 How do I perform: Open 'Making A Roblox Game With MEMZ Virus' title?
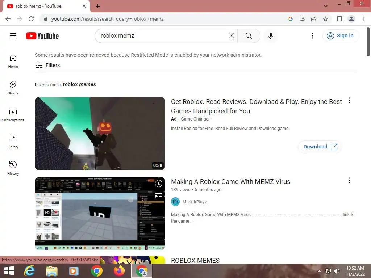(230, 182)
